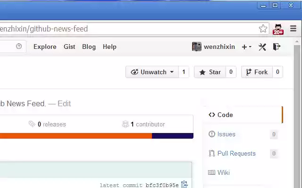
Task: Bookmark page with the star icon
Action: pos(263,29)
